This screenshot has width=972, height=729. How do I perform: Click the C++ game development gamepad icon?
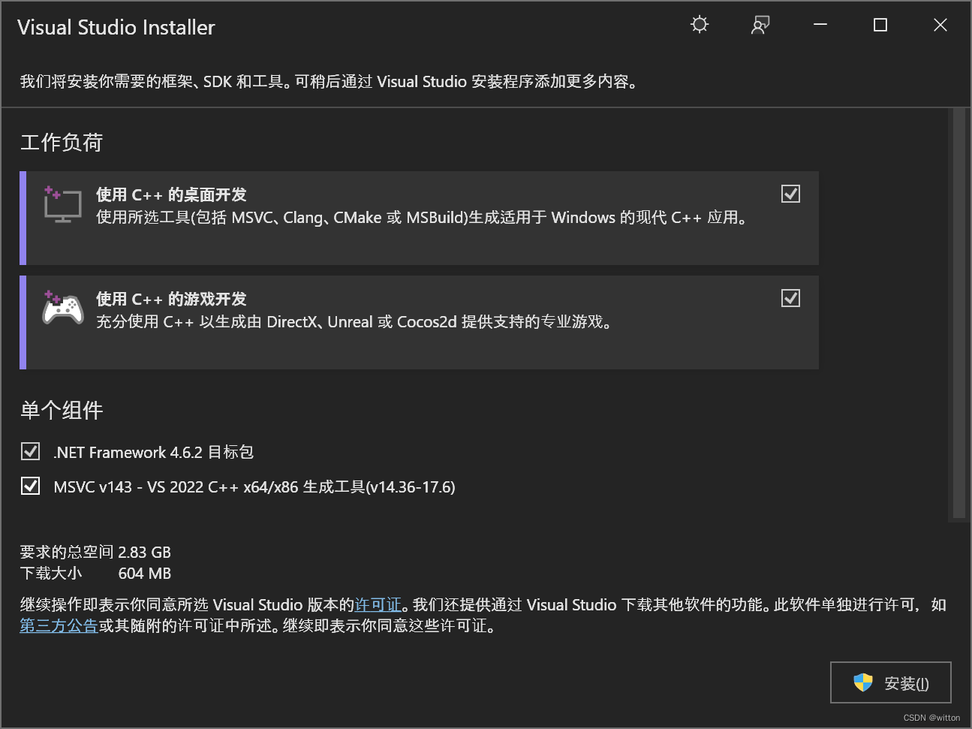pos(62,309)
